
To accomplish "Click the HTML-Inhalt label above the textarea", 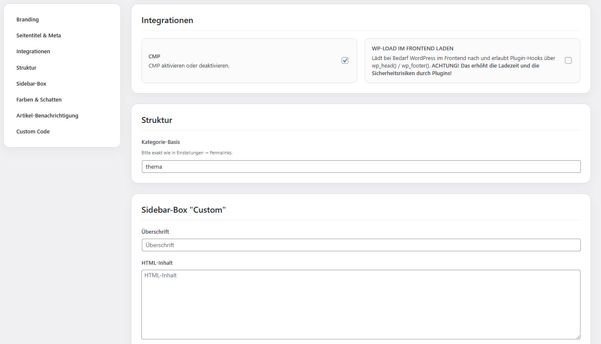I will point(157,263).
